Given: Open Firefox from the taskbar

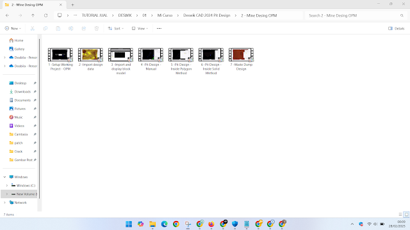Looking at the screenshot, I should (x=211, y=224).
